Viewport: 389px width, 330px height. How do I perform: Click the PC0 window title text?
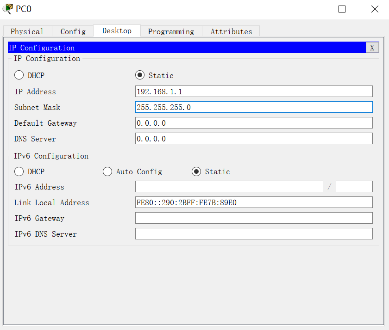tap(24, 9)
